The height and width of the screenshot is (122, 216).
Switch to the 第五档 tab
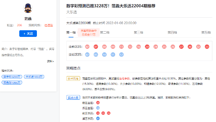pyautogui.click(x=206, y=32)
